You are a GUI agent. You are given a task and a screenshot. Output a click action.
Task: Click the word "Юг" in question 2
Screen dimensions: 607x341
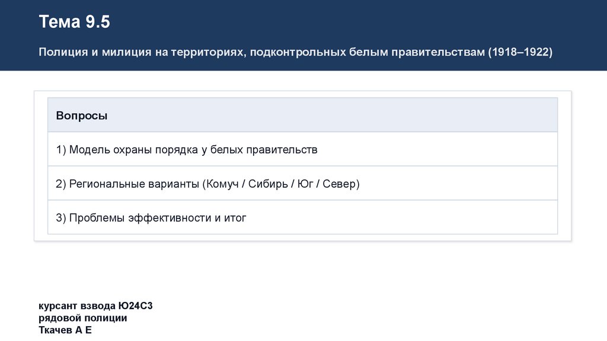coord(305,184)
